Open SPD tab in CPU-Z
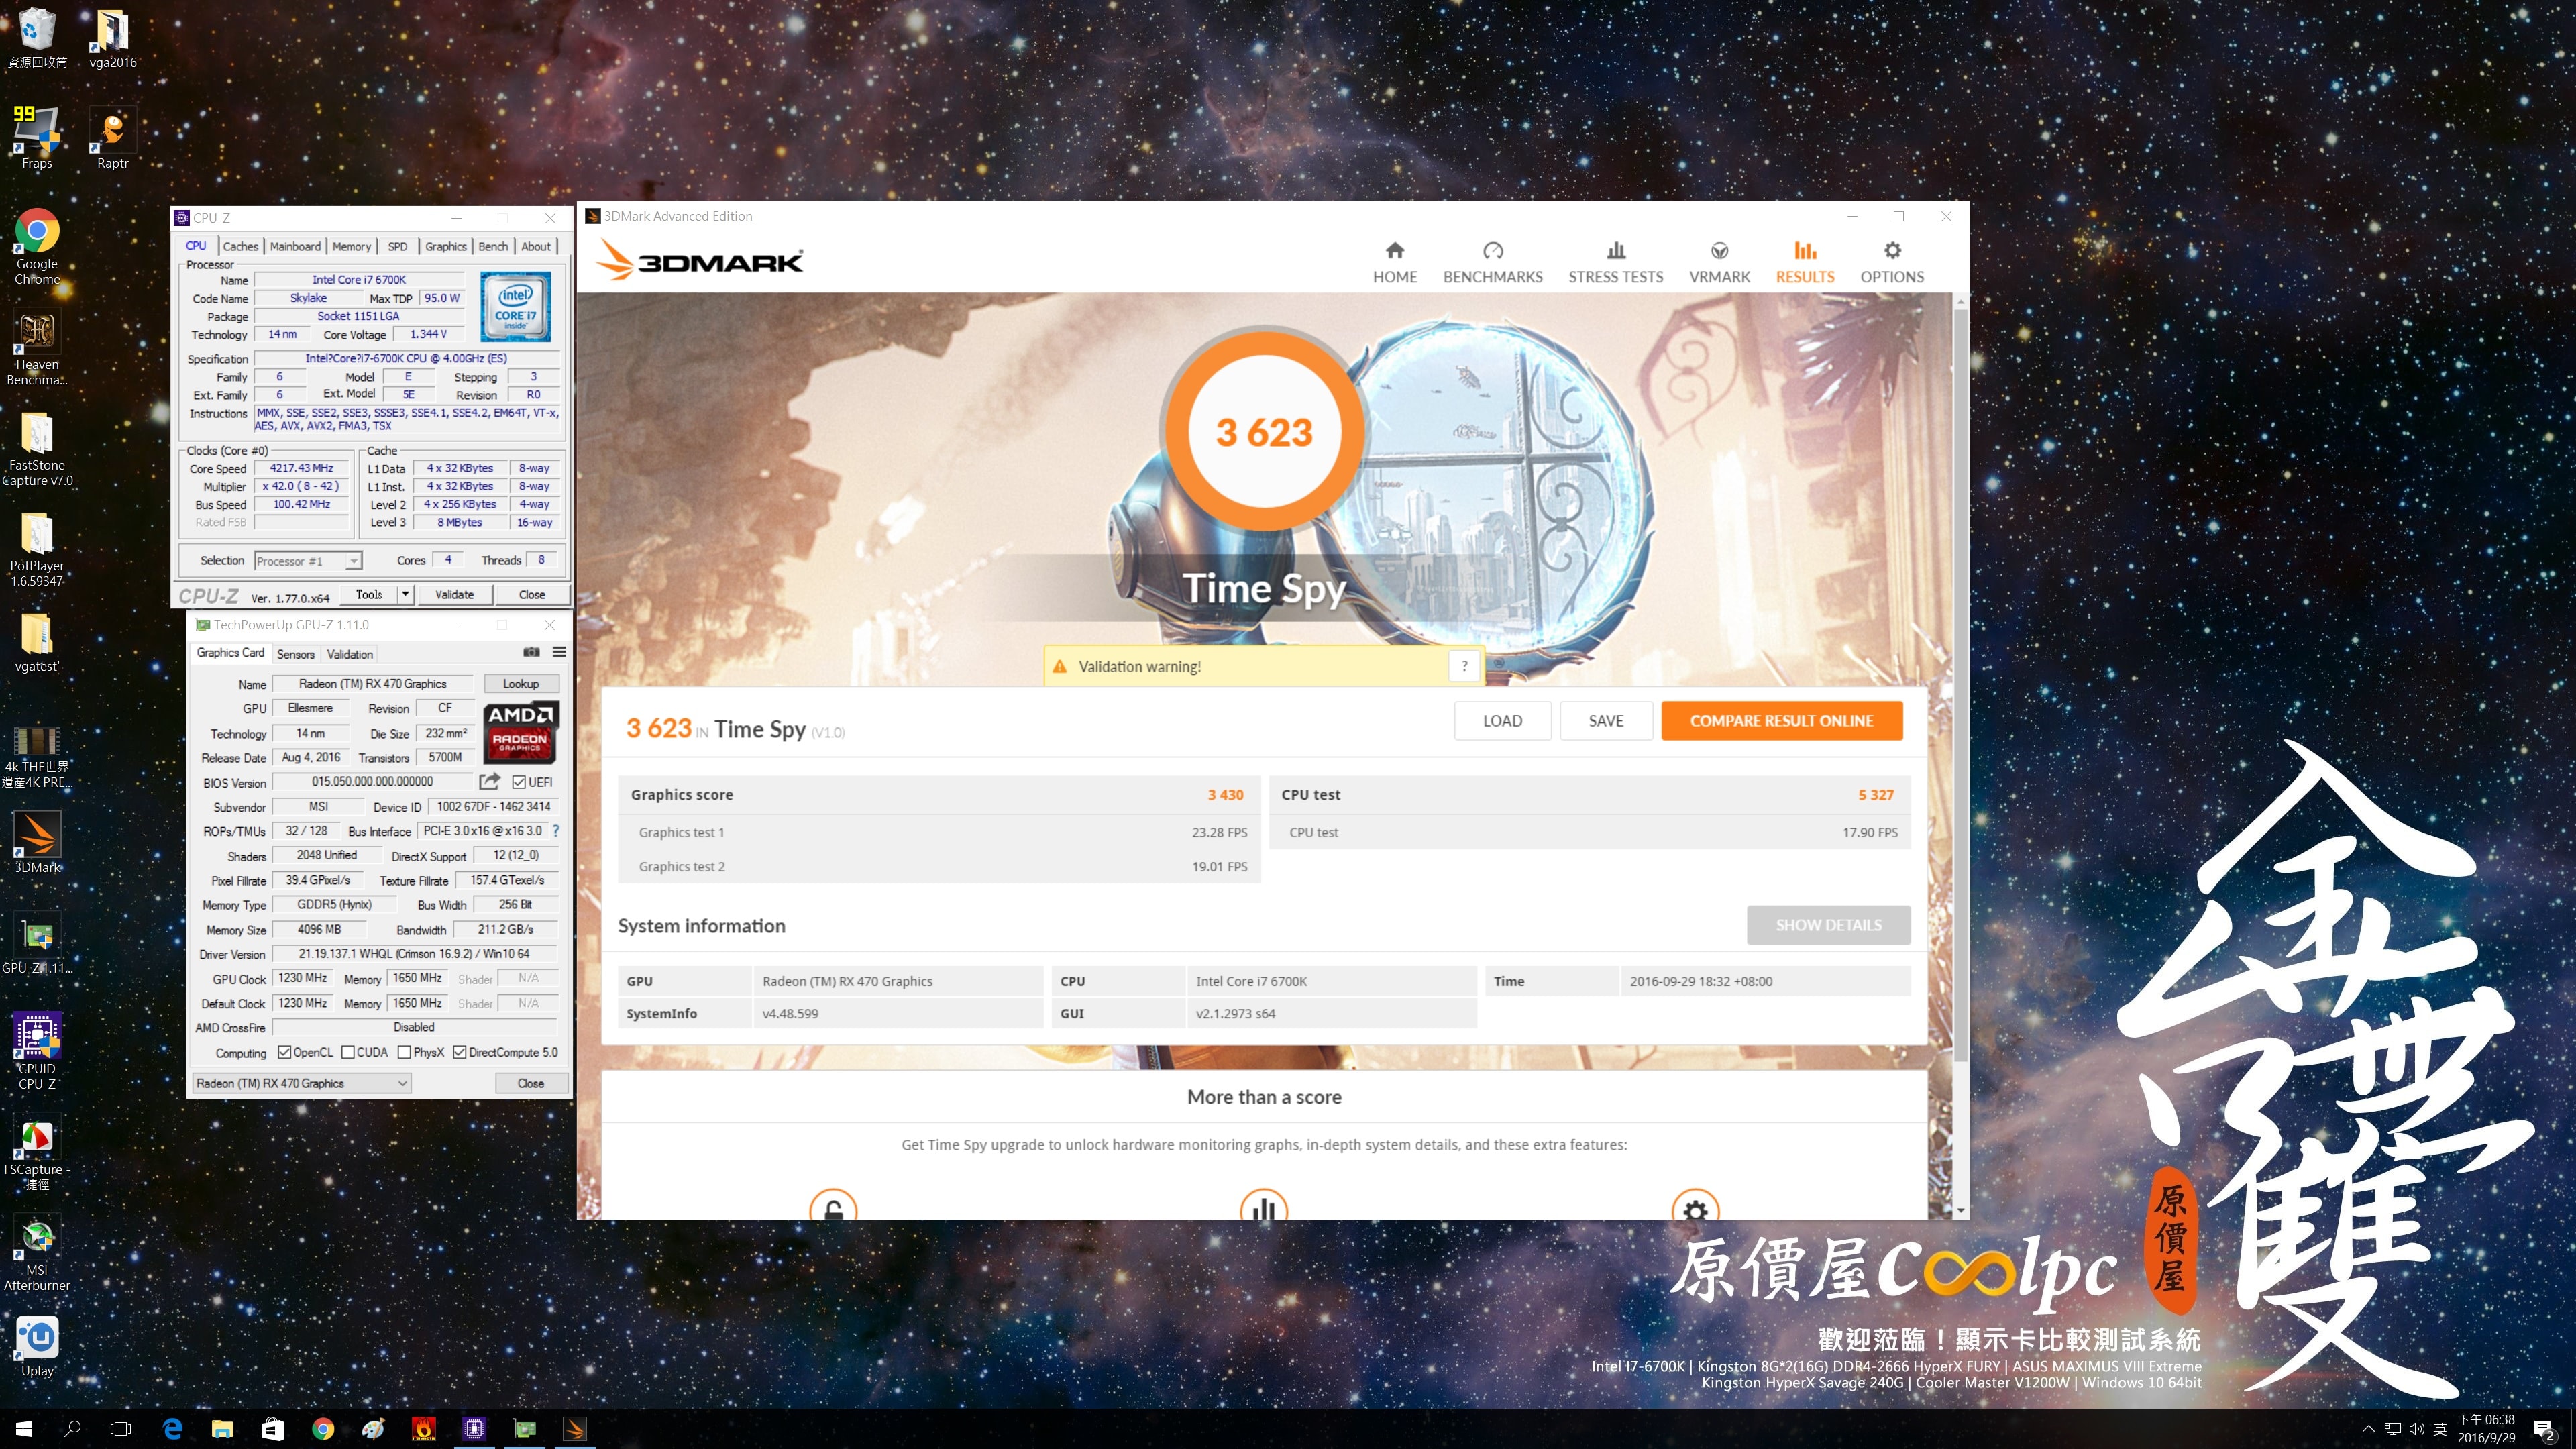 (397, 246)
